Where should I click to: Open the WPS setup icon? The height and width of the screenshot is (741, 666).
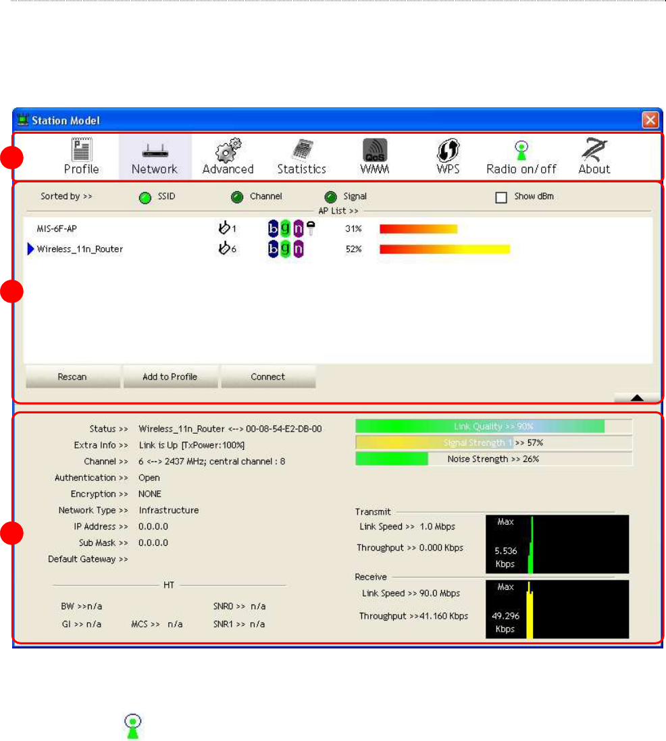tap(448, 150)
